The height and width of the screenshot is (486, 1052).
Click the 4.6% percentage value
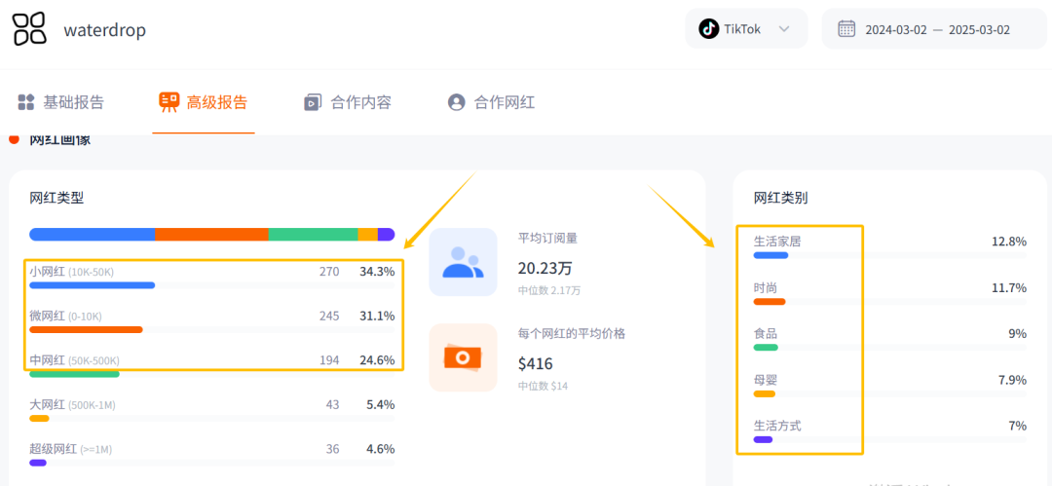coord(381,449)
